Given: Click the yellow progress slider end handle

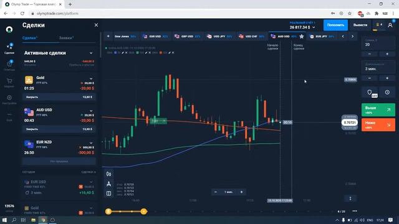Looking at the screenshot, I should tap(143, 212).
